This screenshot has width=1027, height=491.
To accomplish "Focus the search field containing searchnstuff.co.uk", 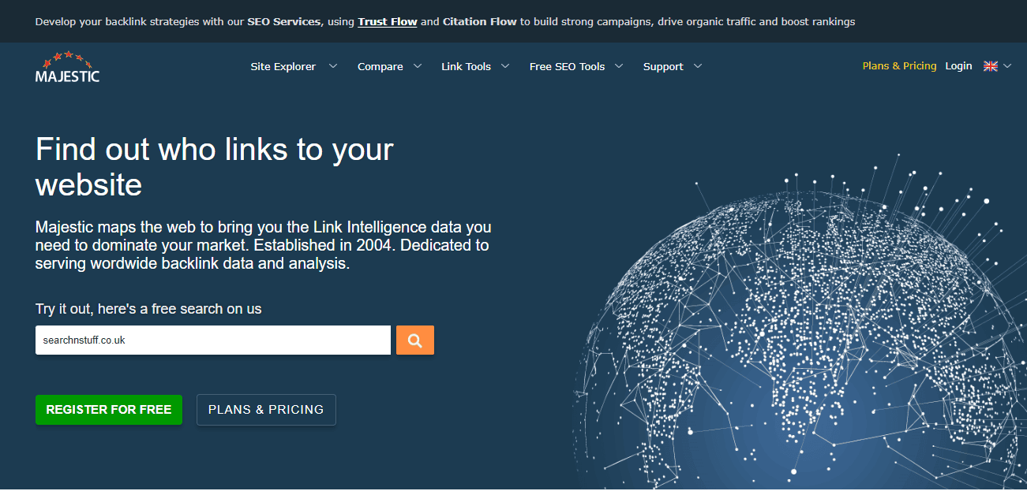I will tap(213, 340).
